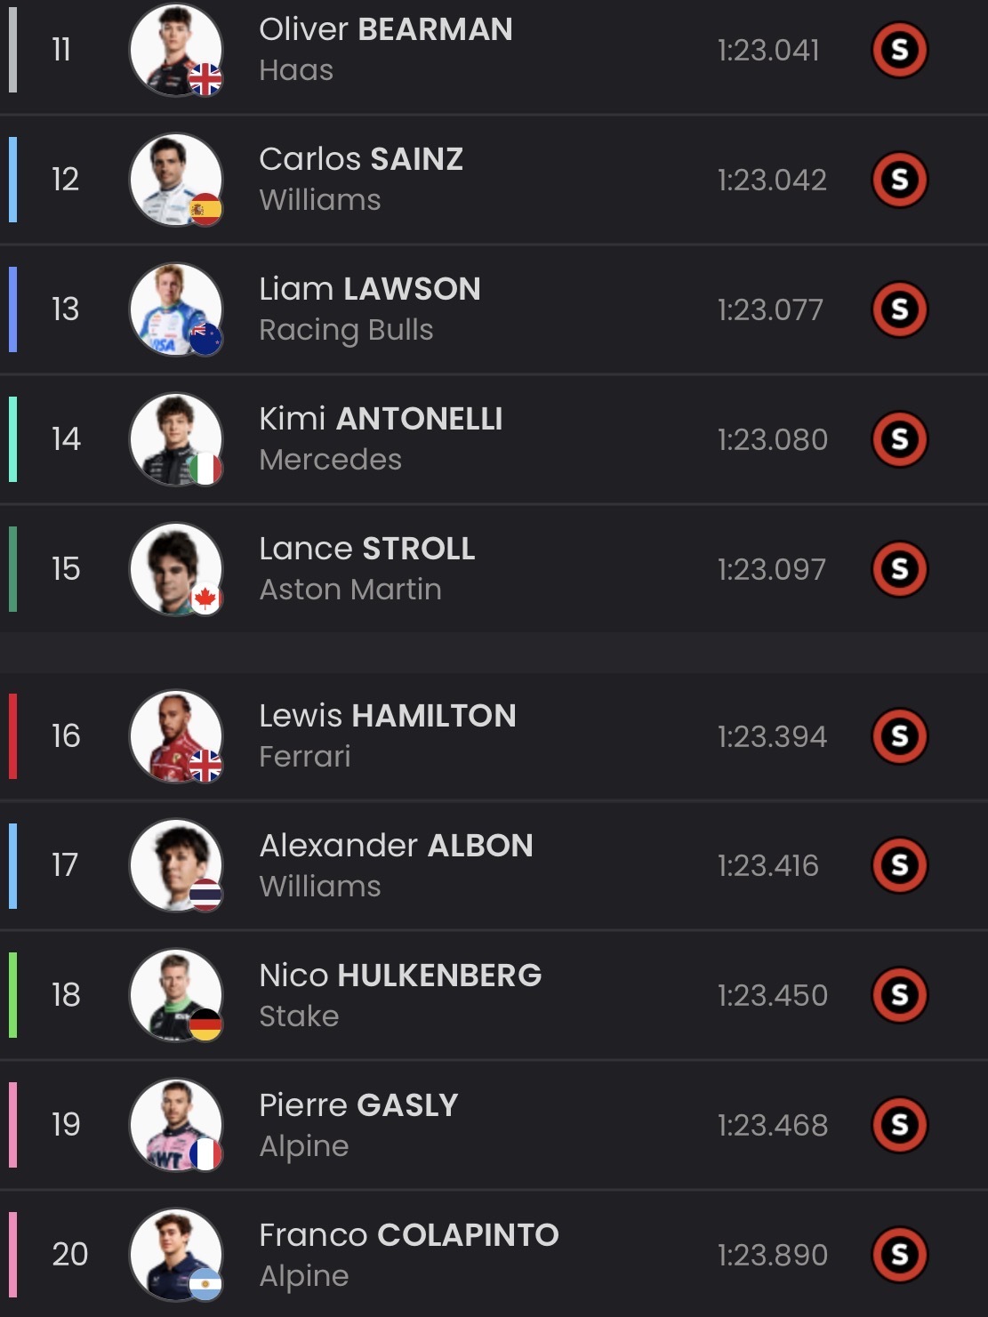
Task: Click Alexander Albon's 1:23.416 lap time
Action: pos(767,865)
